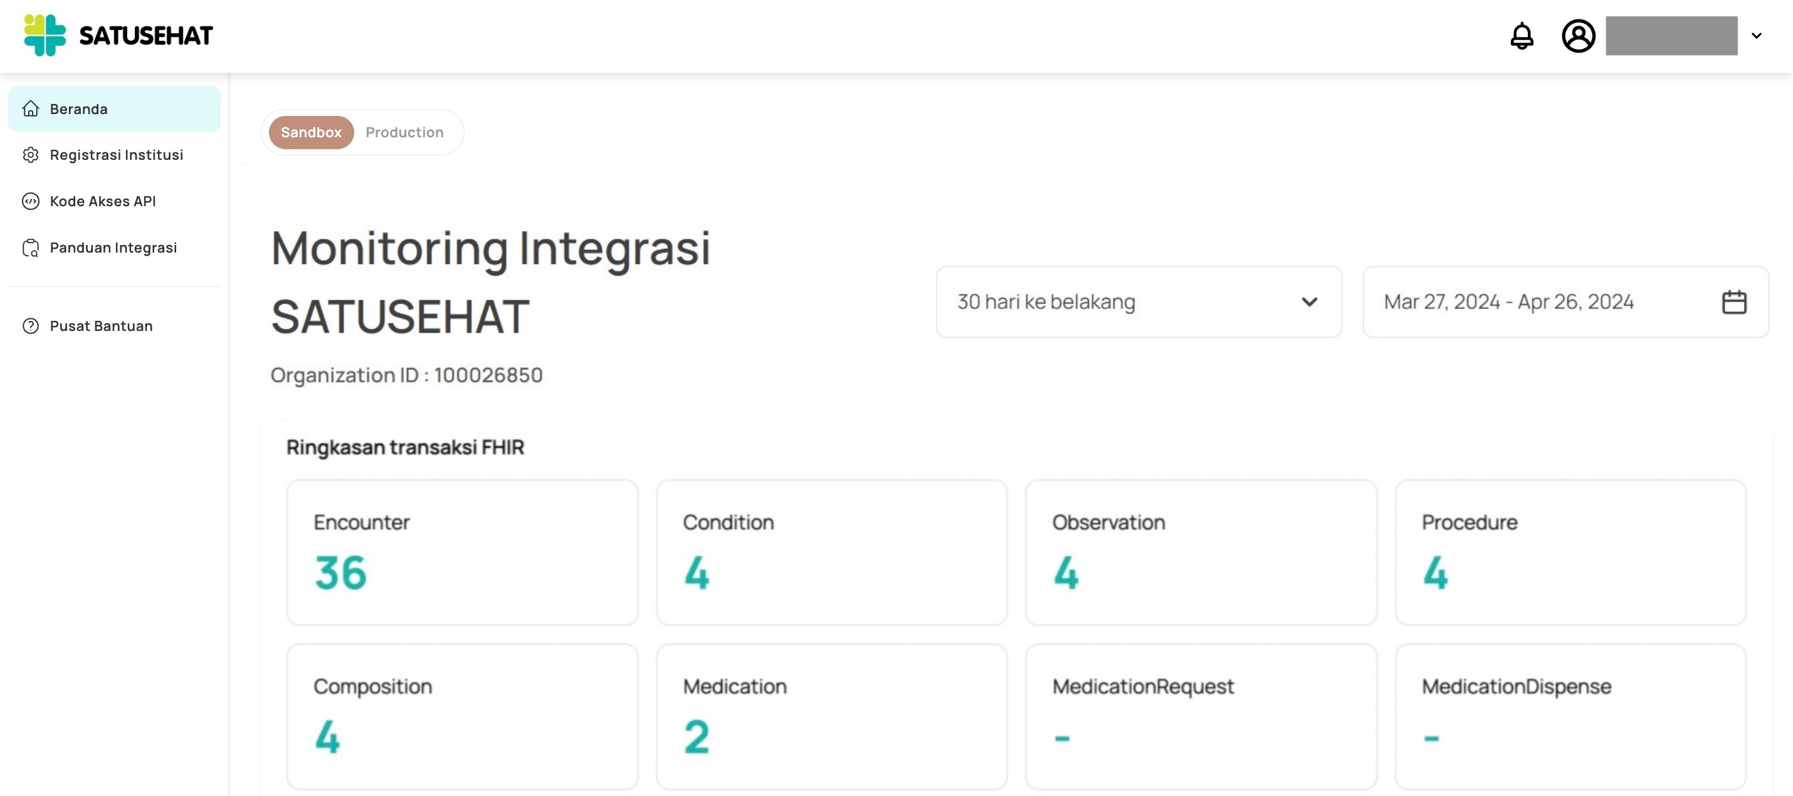Open notifications via the bell icon
The height and width of the screenshot is (796, 1793).
(1522, 36)
